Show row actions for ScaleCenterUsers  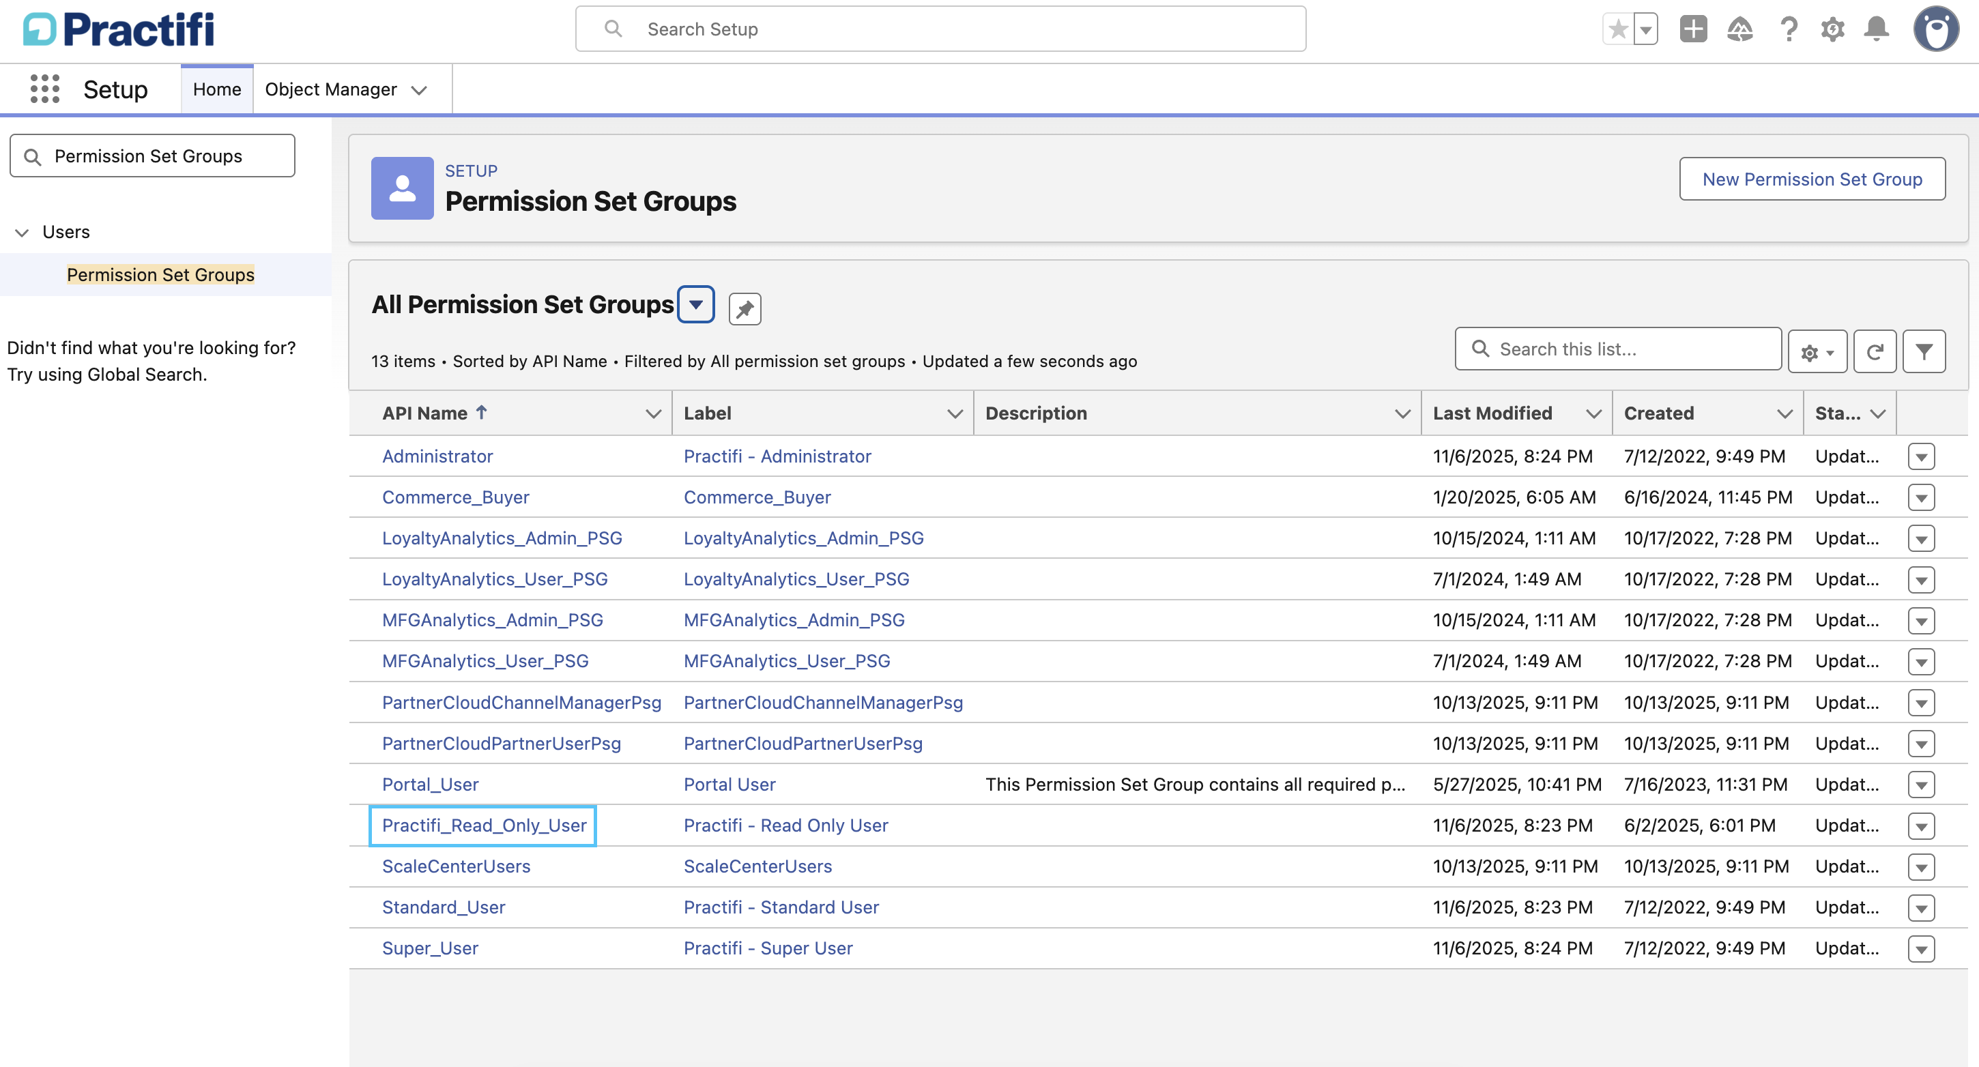[1920, 866]
